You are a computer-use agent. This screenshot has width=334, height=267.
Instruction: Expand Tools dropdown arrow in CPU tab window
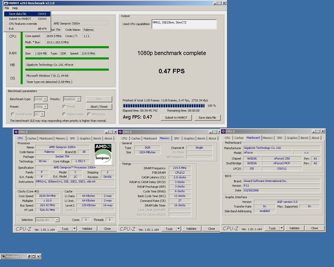(74, 229)
